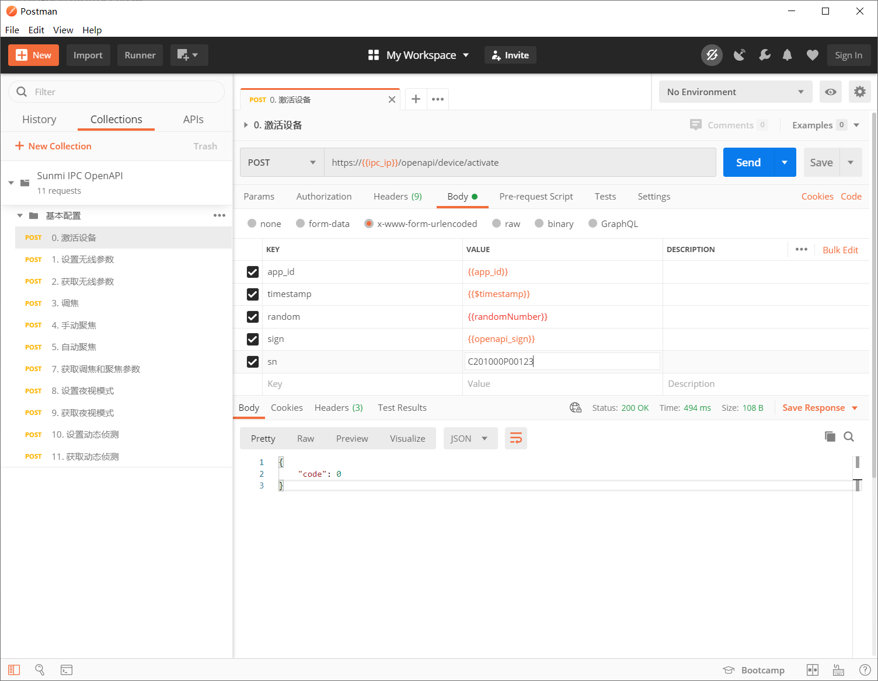This screenshot has height=681, width=878.
Task: Click the heart icon in header
Action: 812,55
